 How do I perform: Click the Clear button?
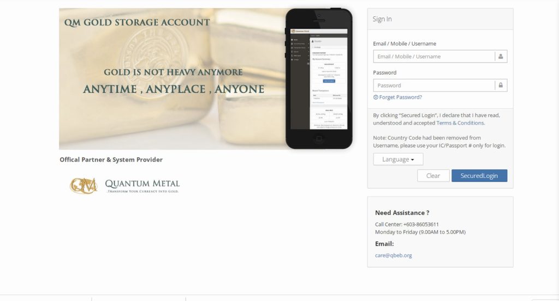point(433,176)
